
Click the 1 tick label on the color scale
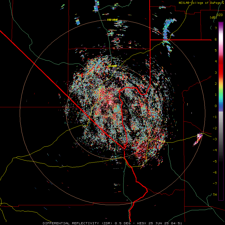pyautogui.click(x=216, y=95)
